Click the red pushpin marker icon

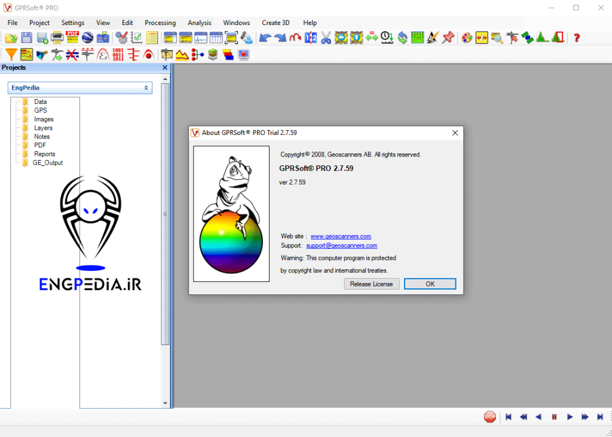pos(448,38)
